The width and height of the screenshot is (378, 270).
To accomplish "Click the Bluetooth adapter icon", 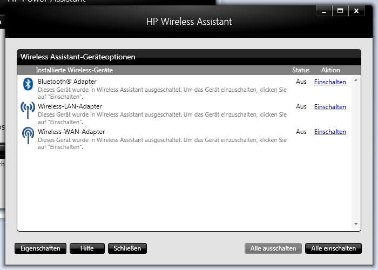I will 28,84.
